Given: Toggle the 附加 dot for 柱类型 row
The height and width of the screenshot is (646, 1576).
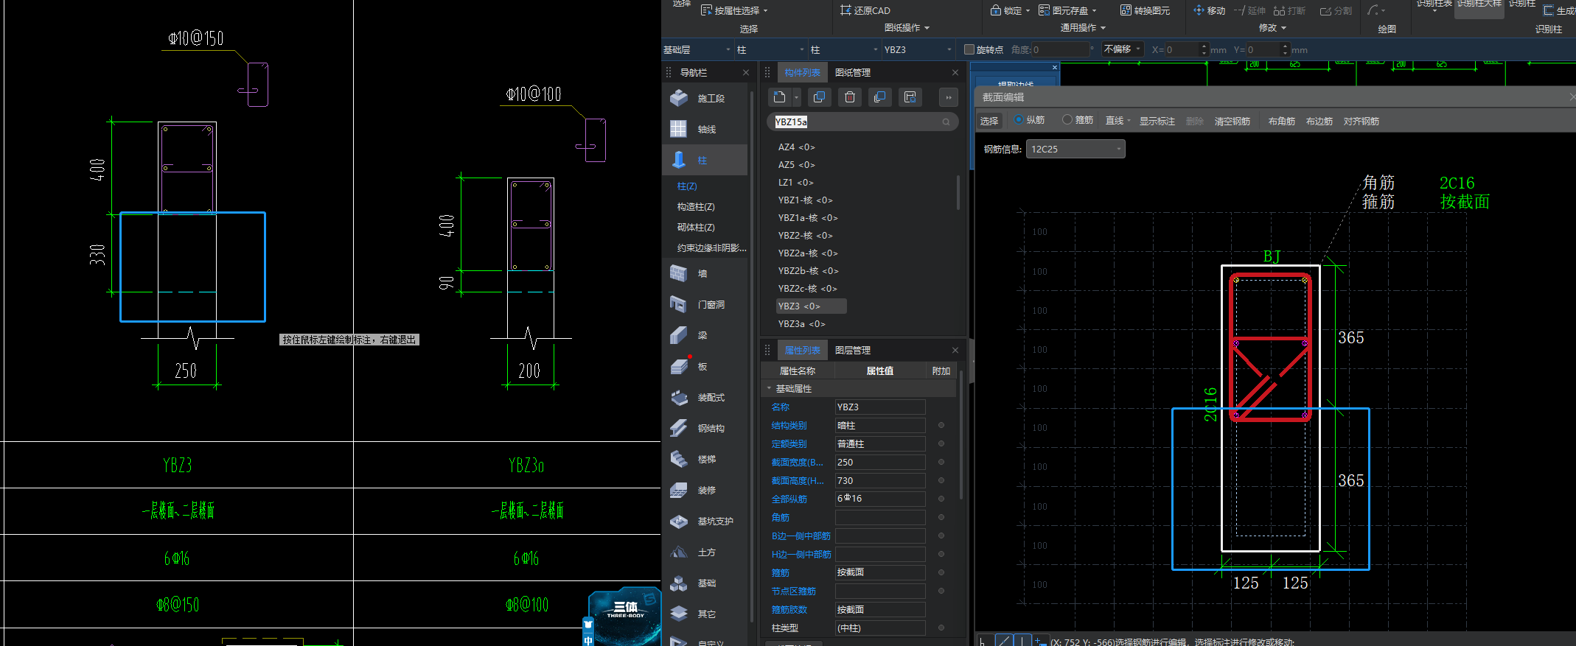Looking at the screenshot, I should 941,628.
